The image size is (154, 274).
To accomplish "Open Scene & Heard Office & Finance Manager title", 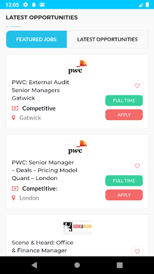I will (x=43, y=247).
